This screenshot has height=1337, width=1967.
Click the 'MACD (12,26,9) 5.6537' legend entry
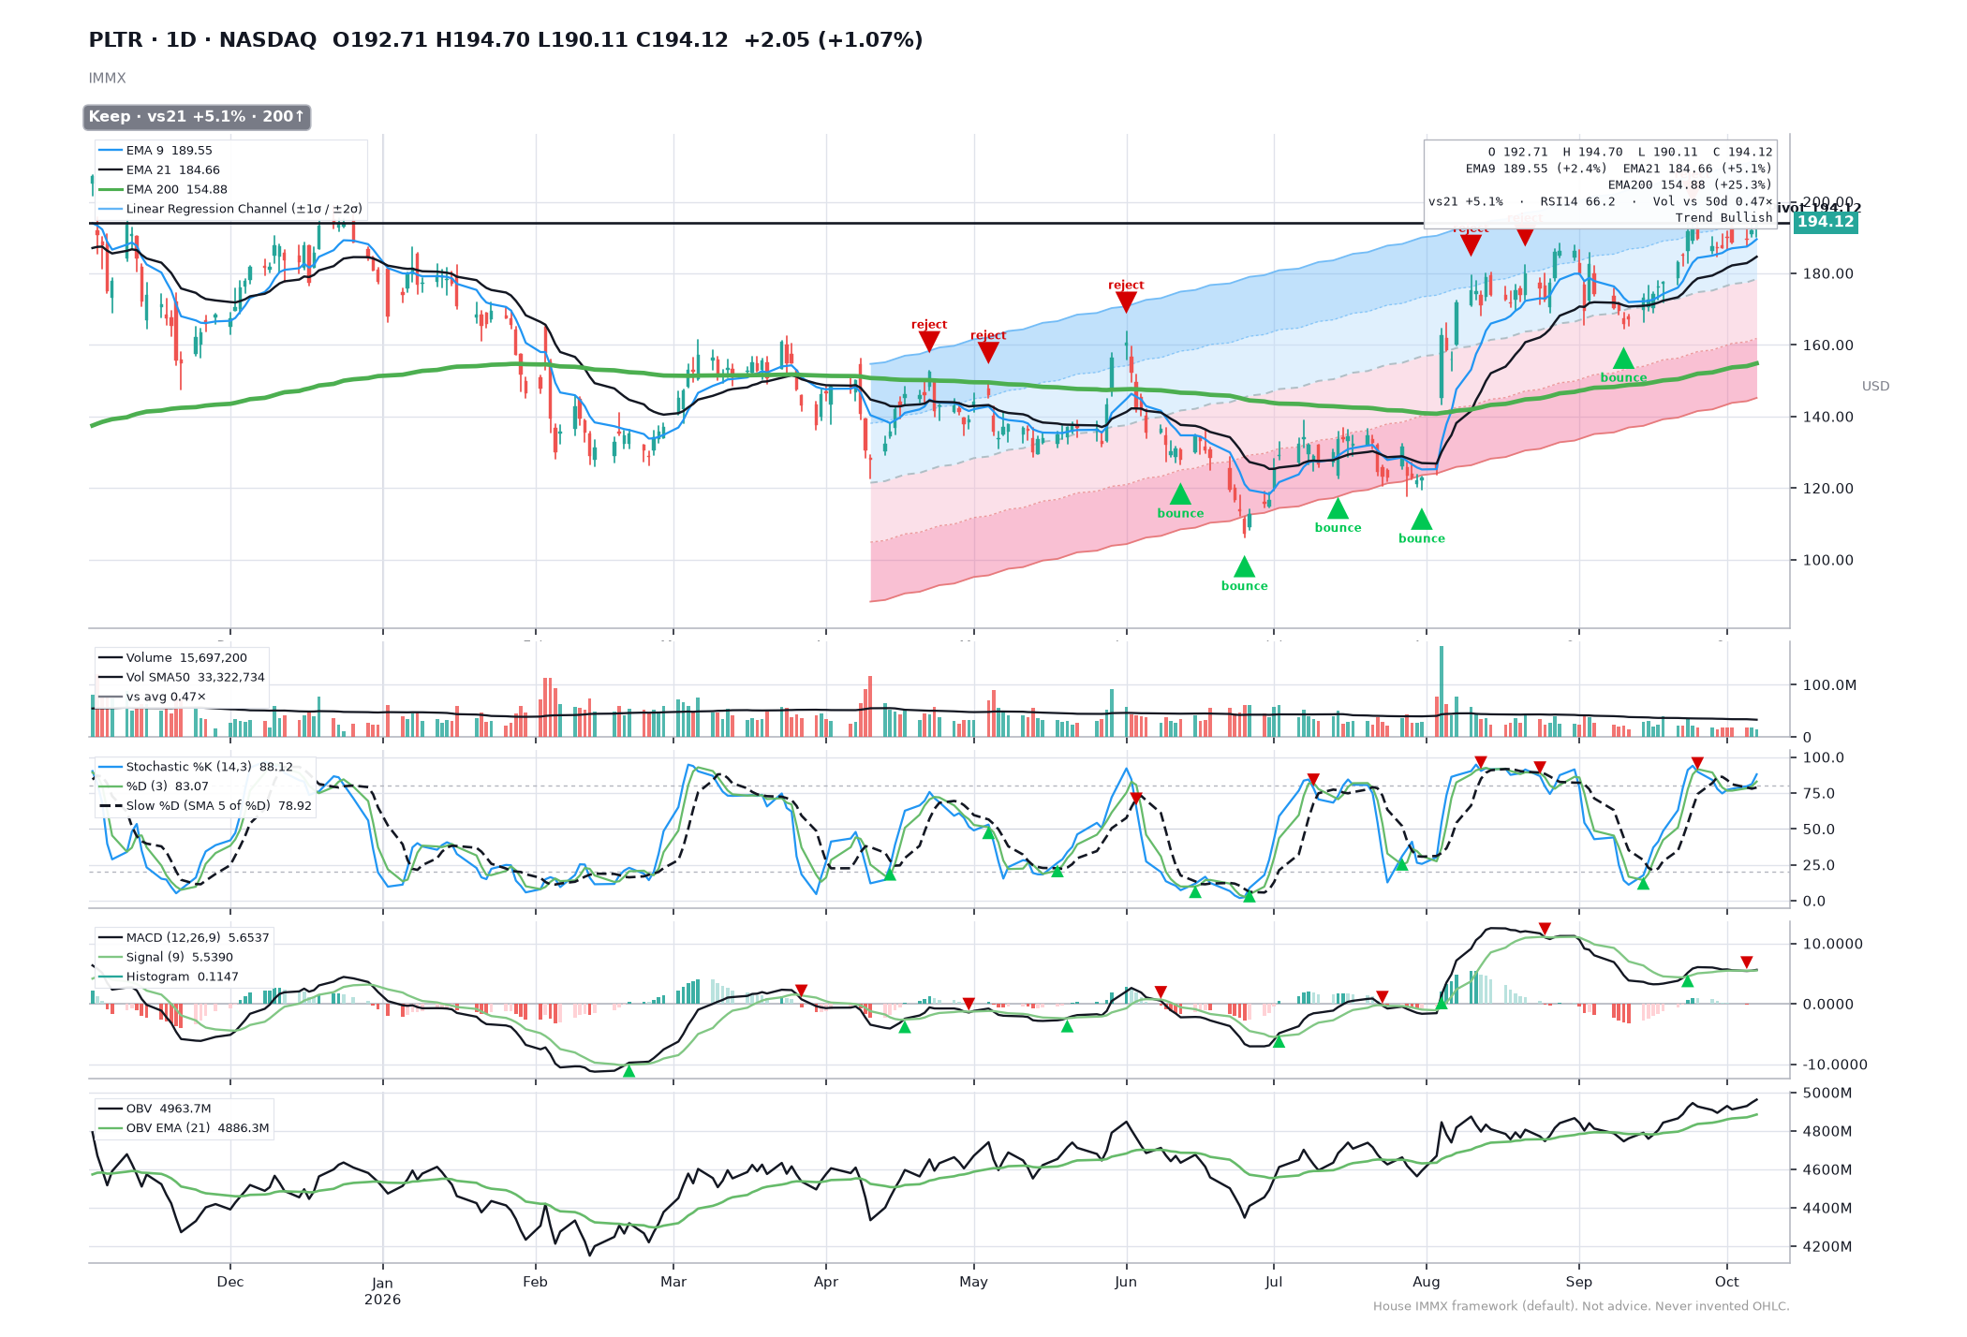click(184, 938)
